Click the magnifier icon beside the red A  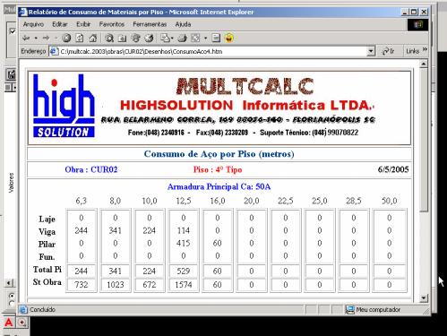[x=22, y=323]
